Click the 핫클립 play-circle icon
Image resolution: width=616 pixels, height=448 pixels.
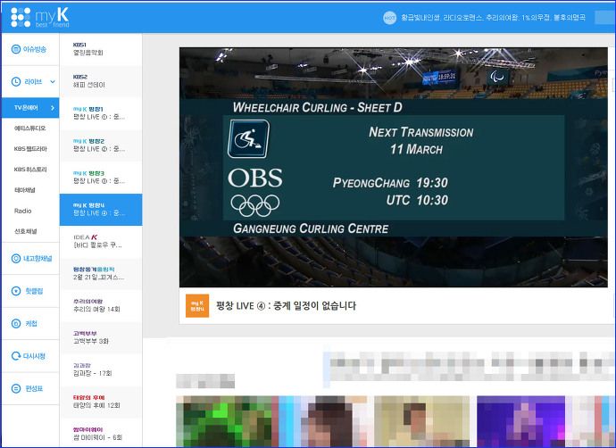coord(16,291)
